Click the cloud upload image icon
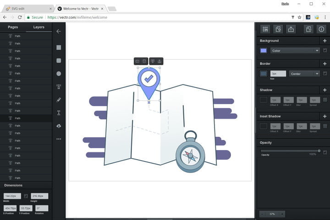The width and height of the screenshot is (330, 220). [59, 126]
